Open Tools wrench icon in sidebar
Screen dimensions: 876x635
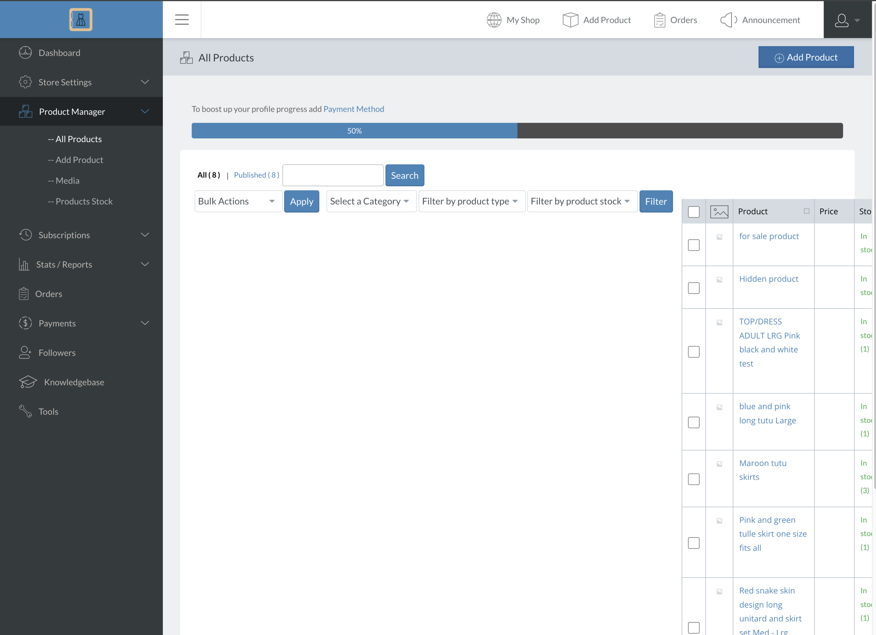25,411
